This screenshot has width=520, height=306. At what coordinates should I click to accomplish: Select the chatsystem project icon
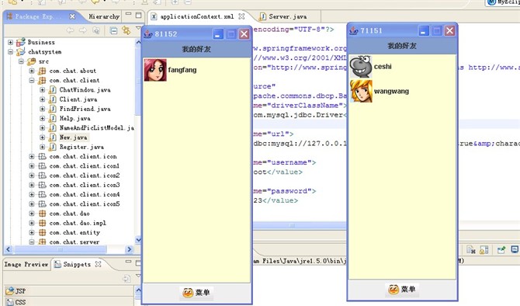pyautogui.click(x=20, y=52)
